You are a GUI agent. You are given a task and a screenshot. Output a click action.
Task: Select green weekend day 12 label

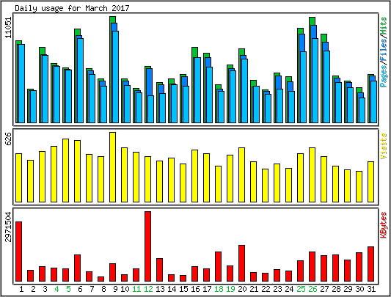[148, 289]
